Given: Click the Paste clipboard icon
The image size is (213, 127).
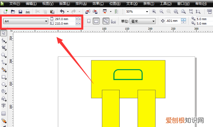Looking at the screenshot, I should click(x=52, y=12).
